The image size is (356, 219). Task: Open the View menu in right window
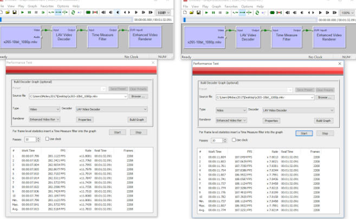195,6
